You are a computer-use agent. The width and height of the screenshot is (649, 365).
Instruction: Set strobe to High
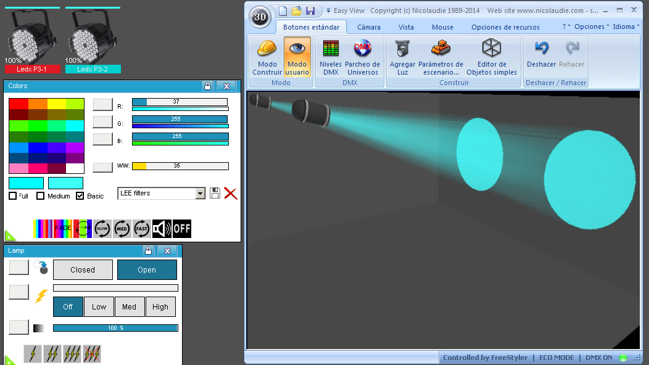(x=160, y=306)
